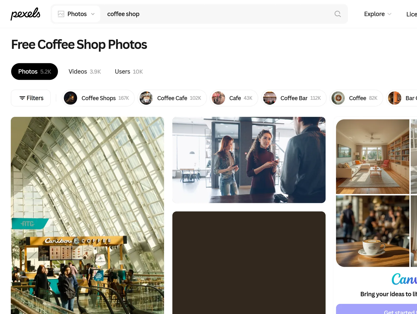Open the Photos media type dropdown

(x=76, y=14)
